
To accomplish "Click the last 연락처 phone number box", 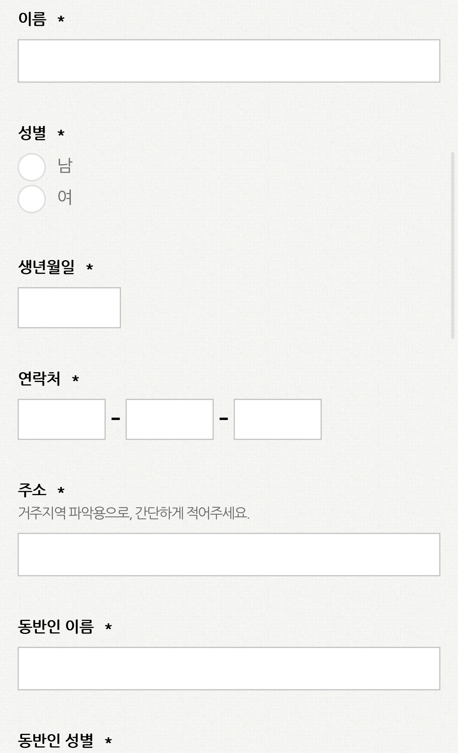I will [x=277, y=419].
